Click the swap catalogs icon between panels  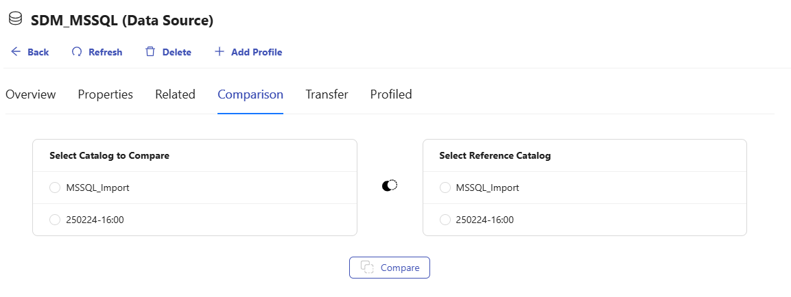390,185
